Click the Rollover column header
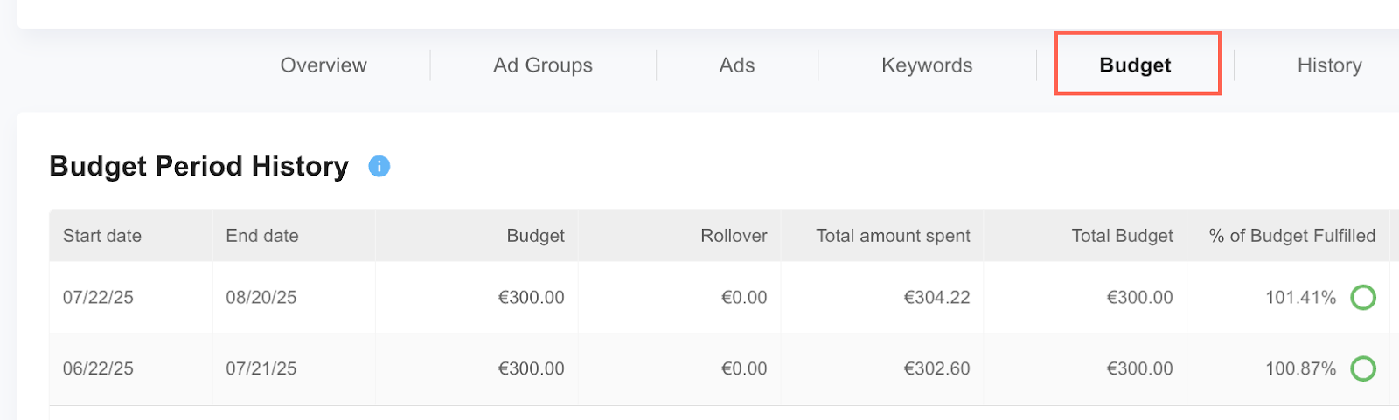Image resolution: width=1399 pixels, height=420 pixels. [734, 236]
